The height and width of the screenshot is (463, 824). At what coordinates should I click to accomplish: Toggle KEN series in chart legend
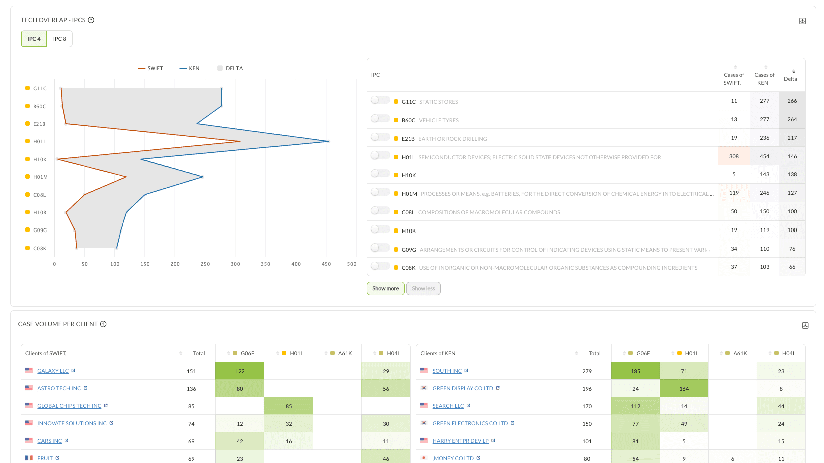pos(190,68)
